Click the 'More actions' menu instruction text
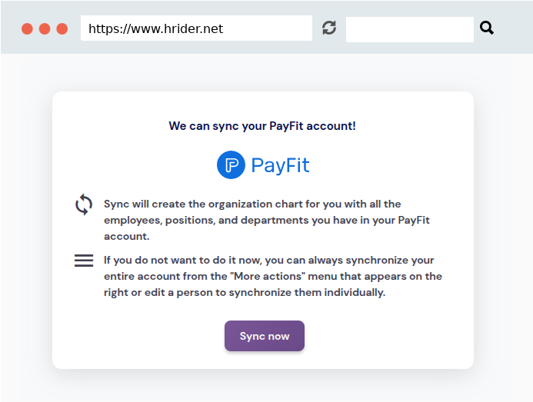533x402 pixels. point(273,276)
